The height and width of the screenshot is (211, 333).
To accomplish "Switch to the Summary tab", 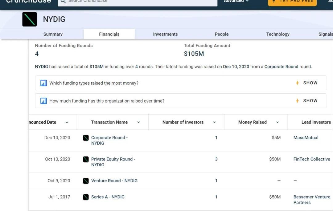I will click(x=53, y=34).
